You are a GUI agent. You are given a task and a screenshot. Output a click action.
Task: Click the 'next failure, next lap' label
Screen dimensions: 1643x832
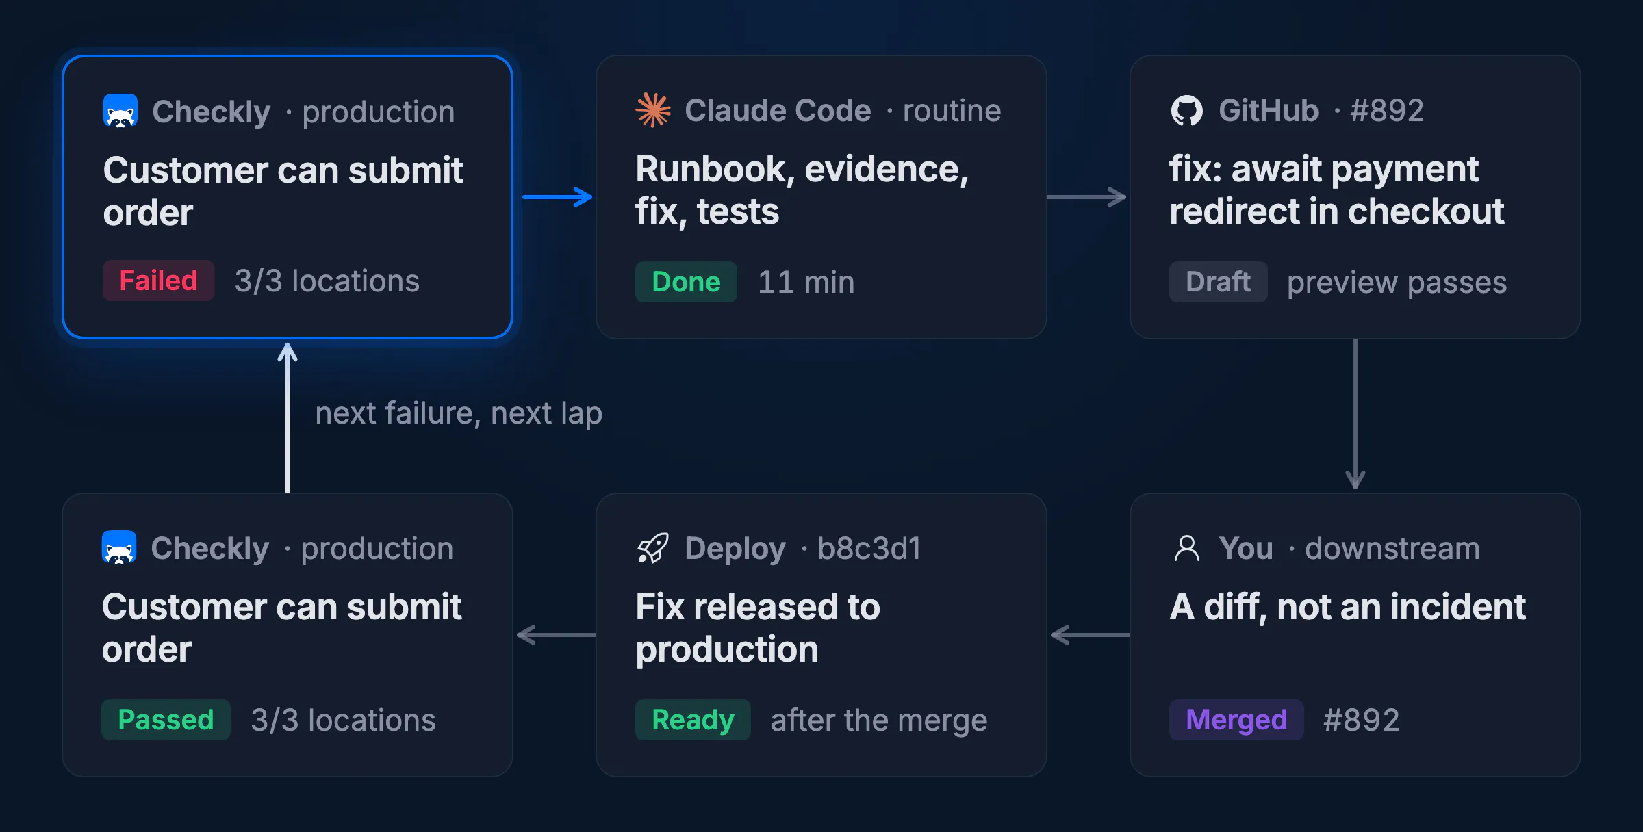[x=459, y=414]
